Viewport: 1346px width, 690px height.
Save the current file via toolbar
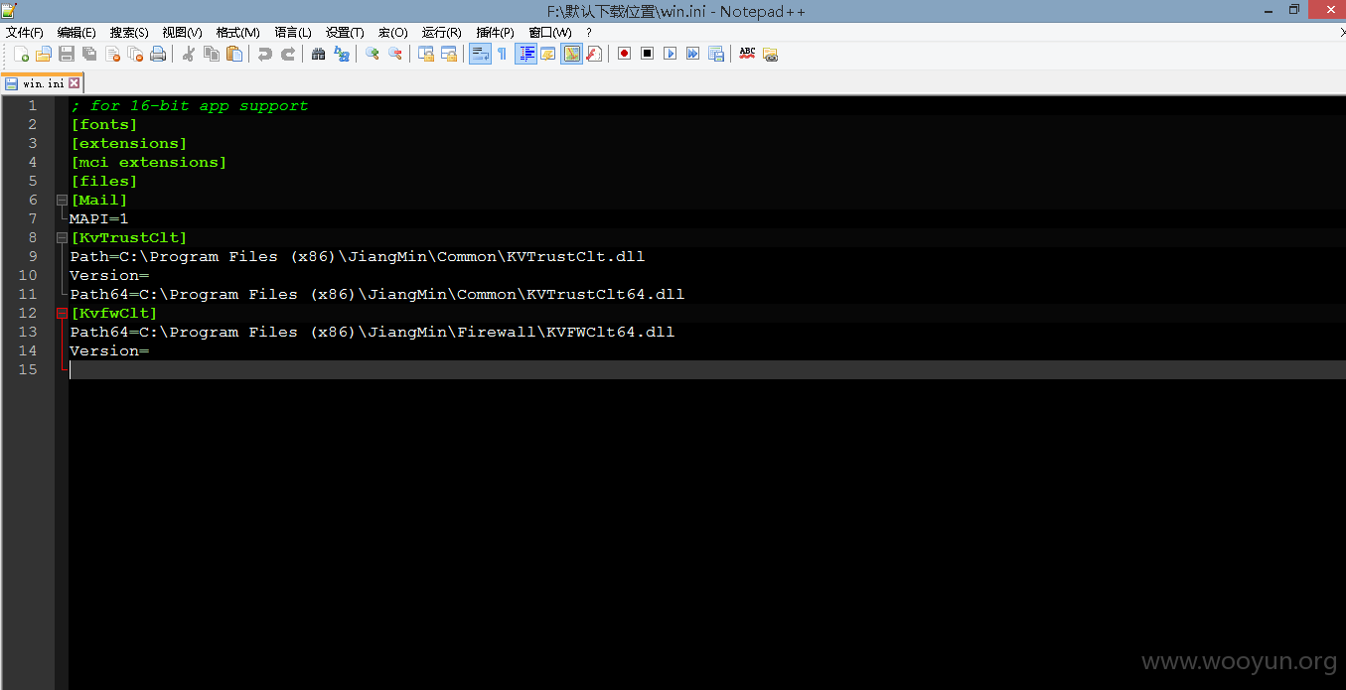[67, 54]
